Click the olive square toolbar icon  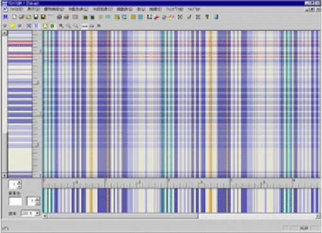pos(134,17)
